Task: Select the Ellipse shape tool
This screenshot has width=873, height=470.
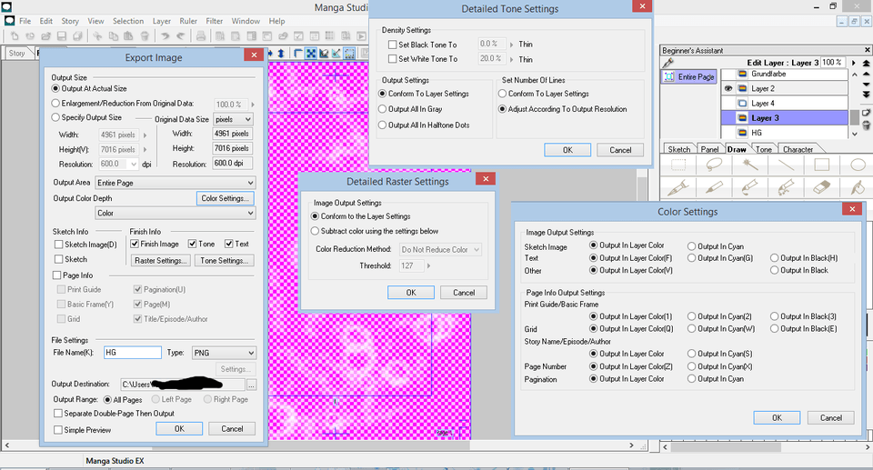Action: 858,165
